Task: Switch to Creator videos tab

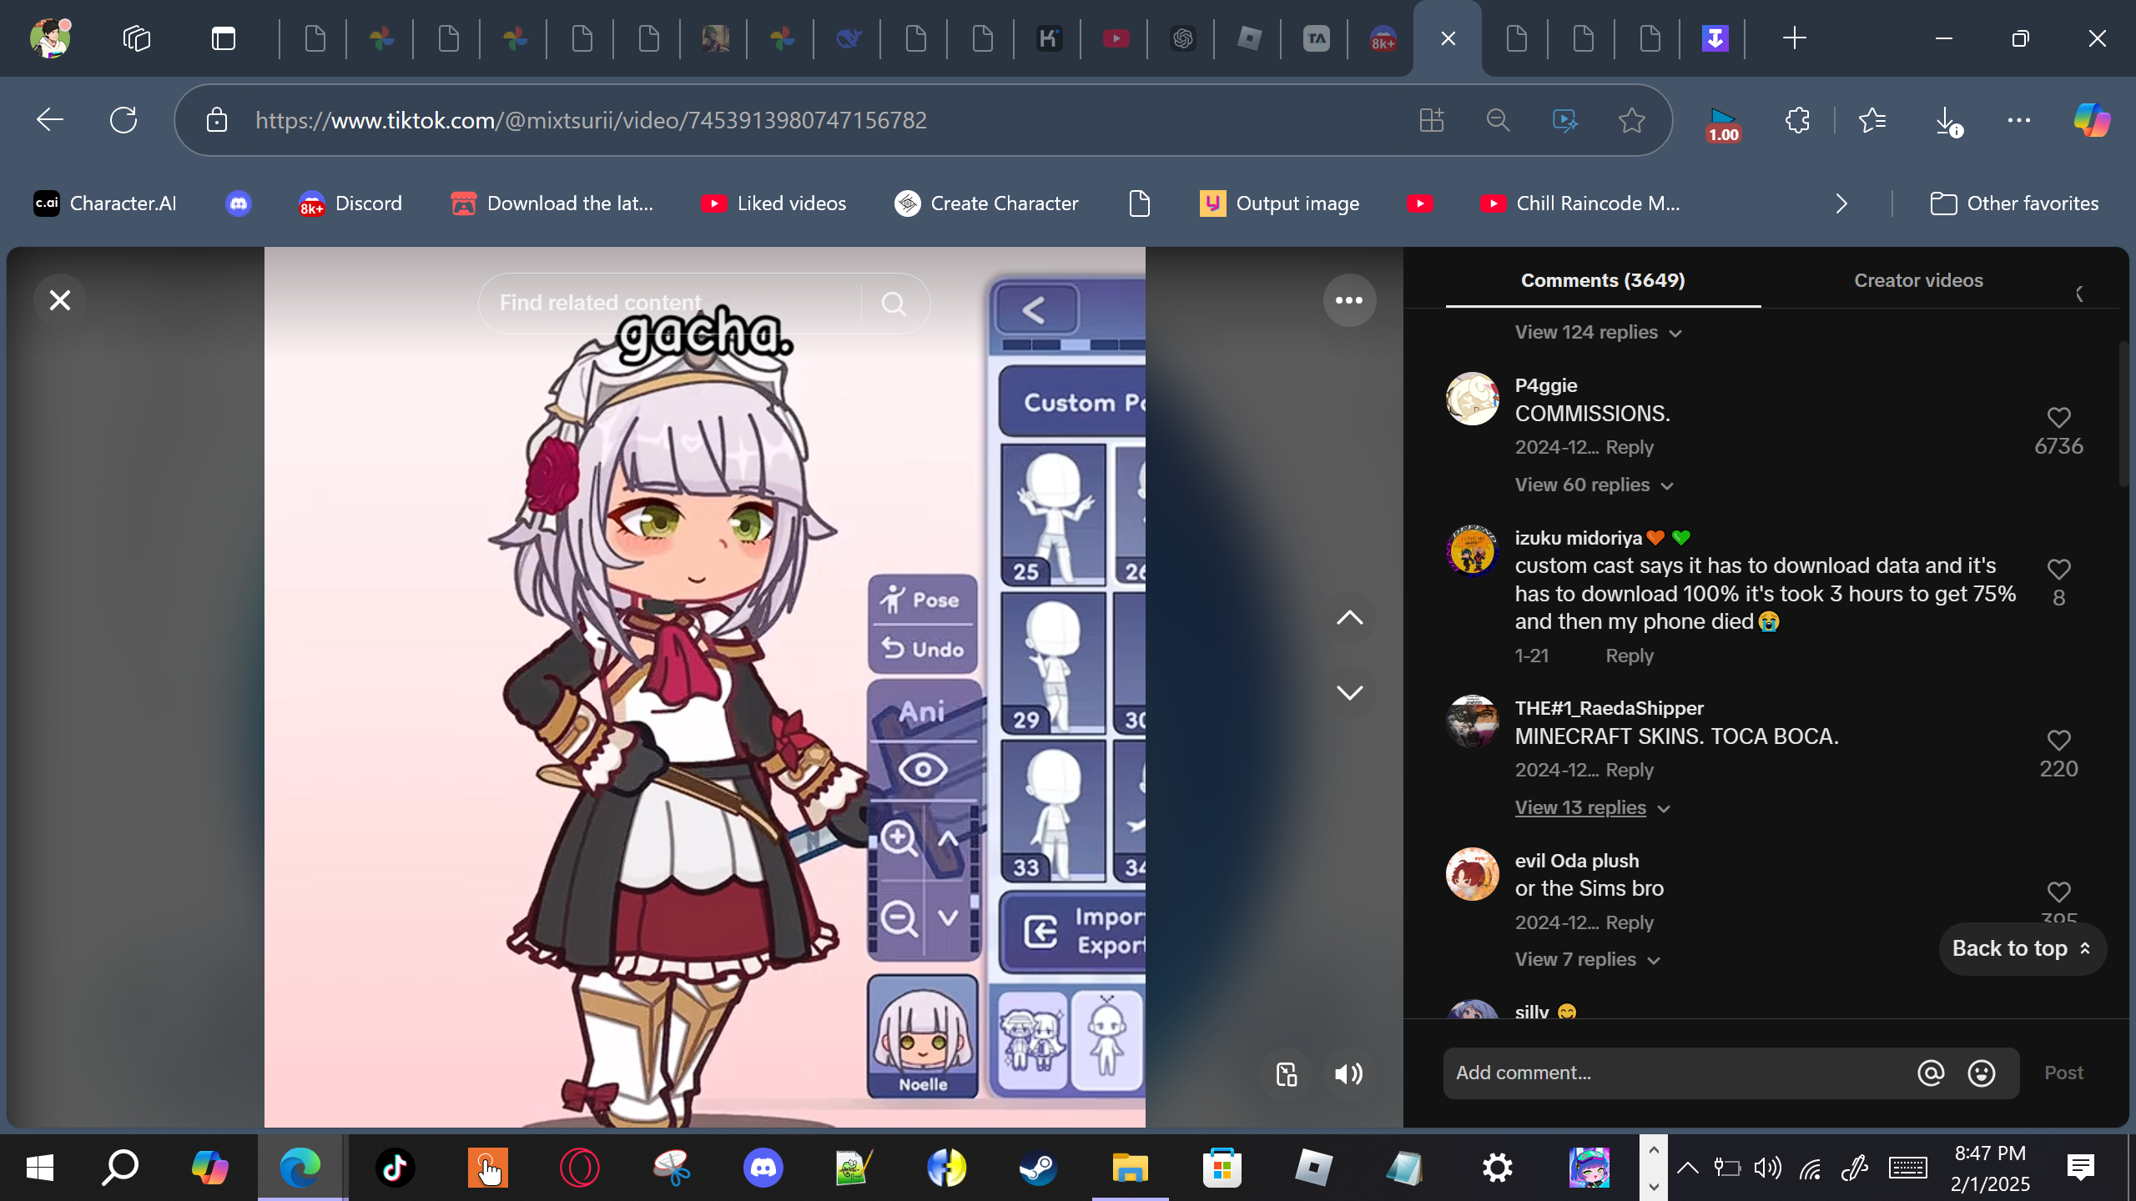Action: coord(1917,281)
